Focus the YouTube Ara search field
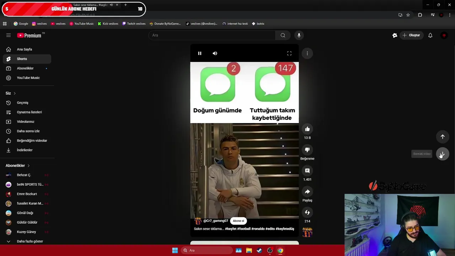The height and width of the screenshot is (256, 455). tap(212, 35)
